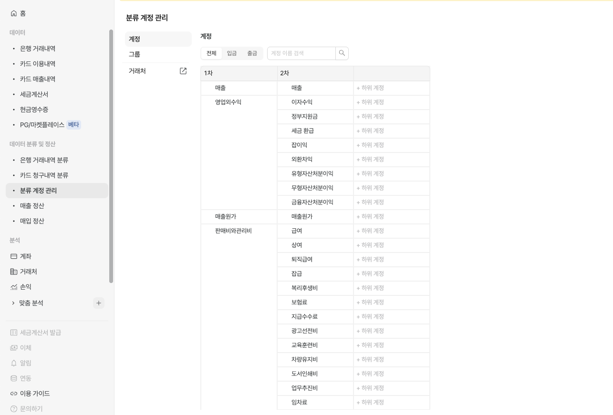The width and height of the screenshot is (613, 415).
Task: Focus the 계정 이름 검색 input field
Action: (301, 53)
